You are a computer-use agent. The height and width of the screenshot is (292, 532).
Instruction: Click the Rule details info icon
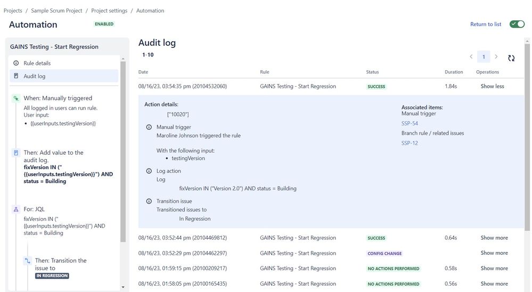tap(16, 63)
